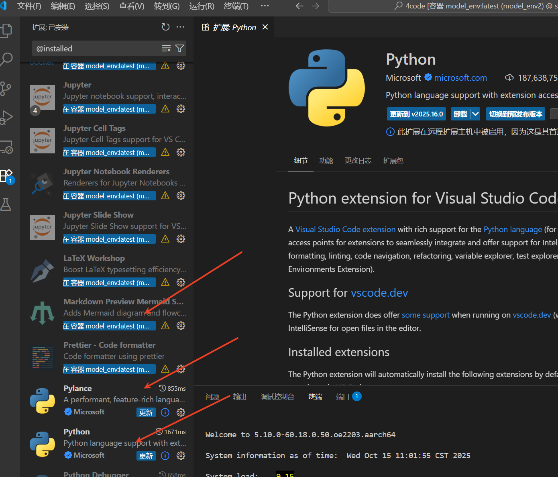Switch to the 端口 panel tab

(x=343, y=397)
